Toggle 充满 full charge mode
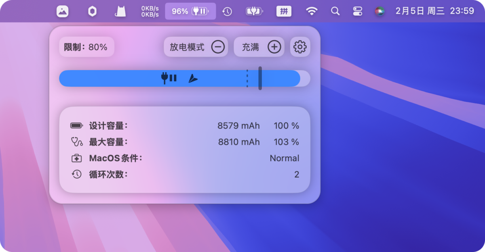This screenshot has height=252, width=485. (259, 47)
